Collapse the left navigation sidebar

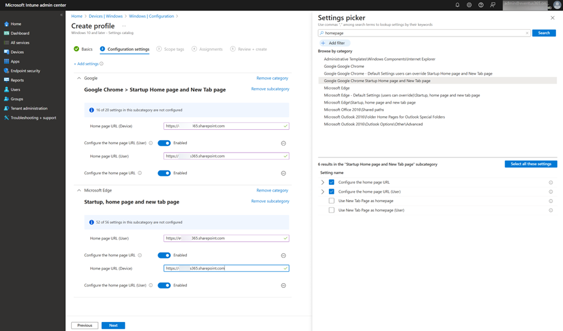[x=62, y=15]
